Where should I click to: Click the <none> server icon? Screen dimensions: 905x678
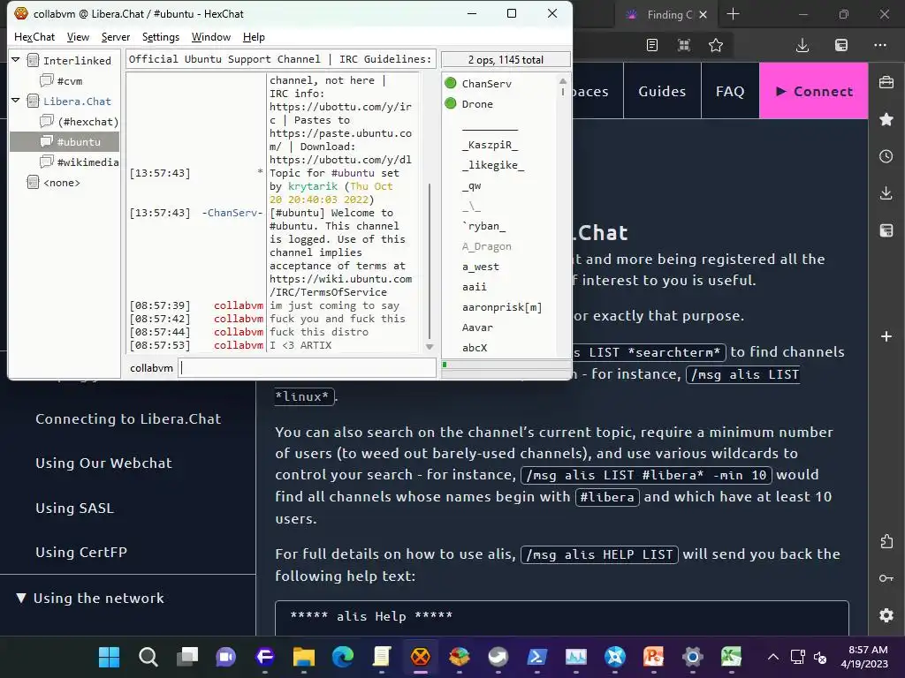coord(34,182)
